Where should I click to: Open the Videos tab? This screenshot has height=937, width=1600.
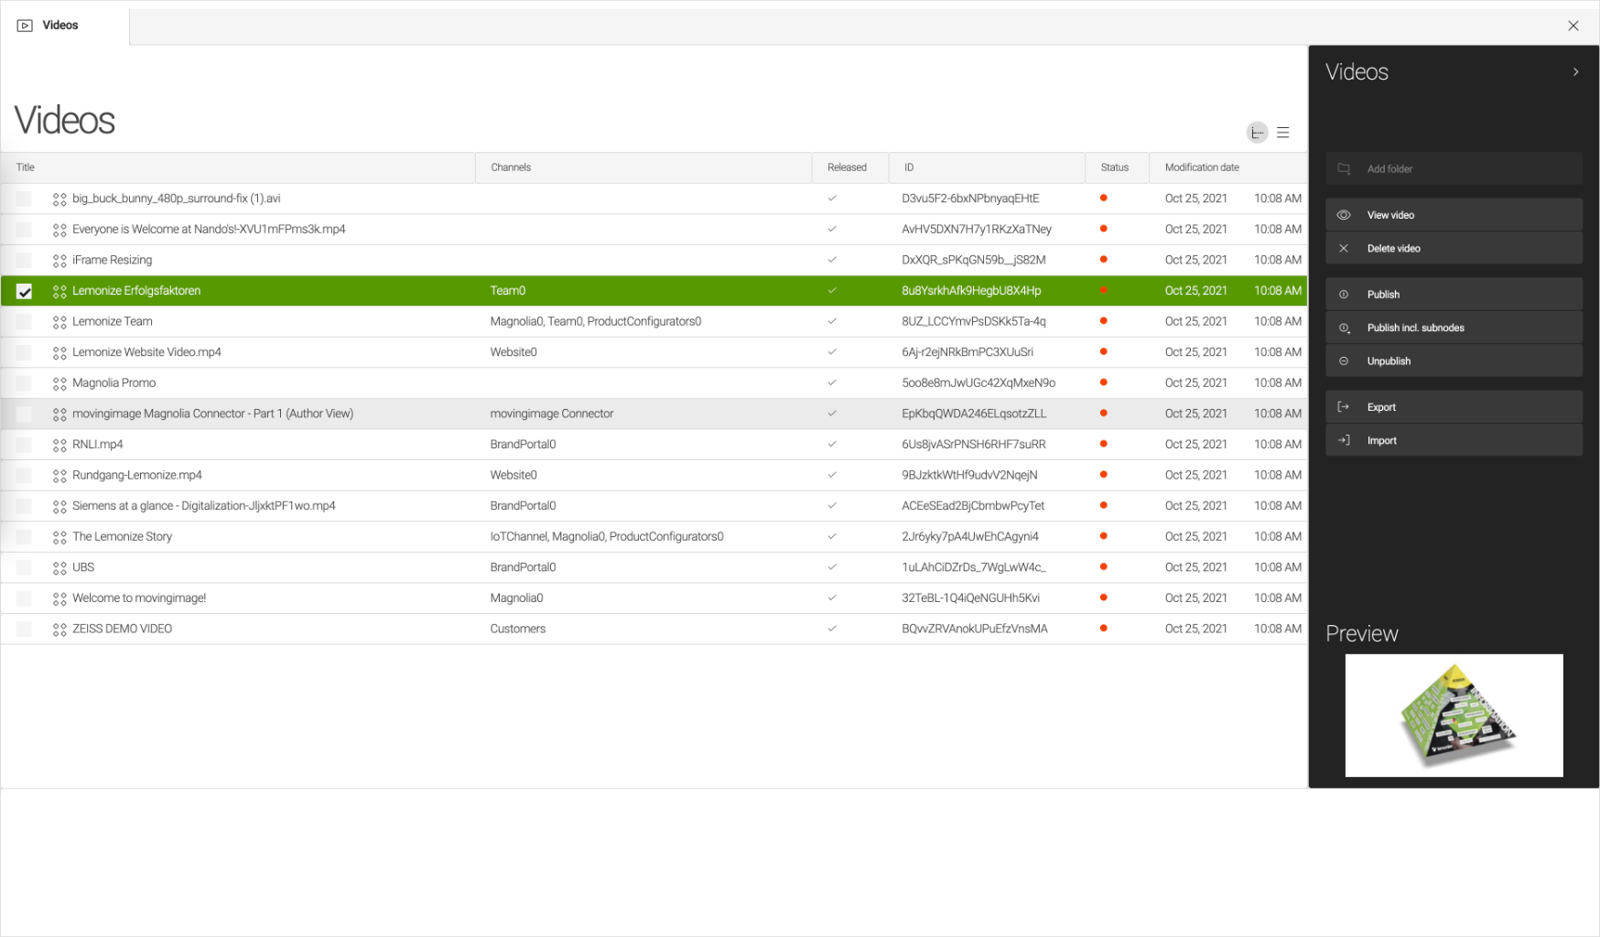pyautogui.click(x=60, y=25)
